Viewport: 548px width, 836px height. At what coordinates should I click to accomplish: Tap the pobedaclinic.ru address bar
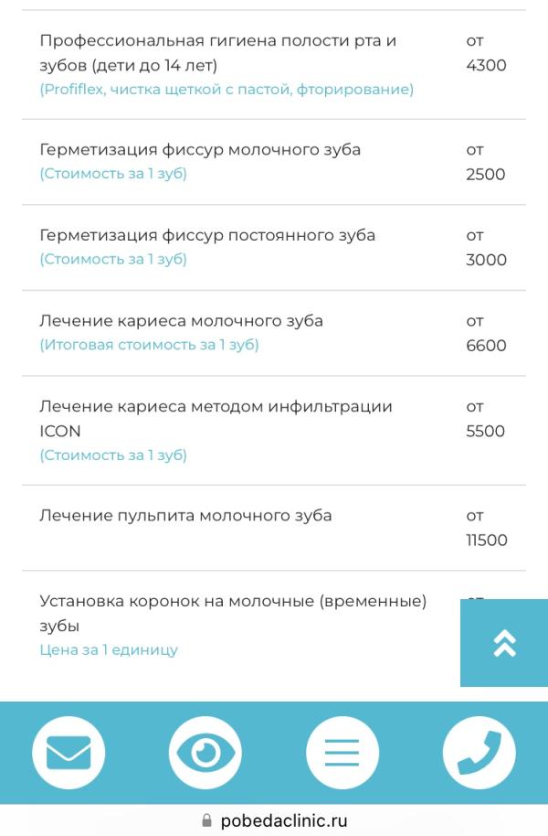[x=283, y=821]
